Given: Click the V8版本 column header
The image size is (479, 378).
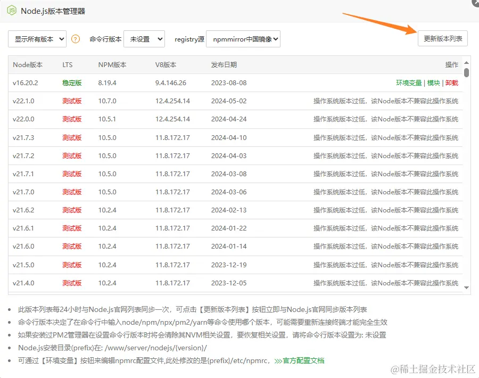Looking at the screenshot, I should pyautogui.click(x=166, y=65).
